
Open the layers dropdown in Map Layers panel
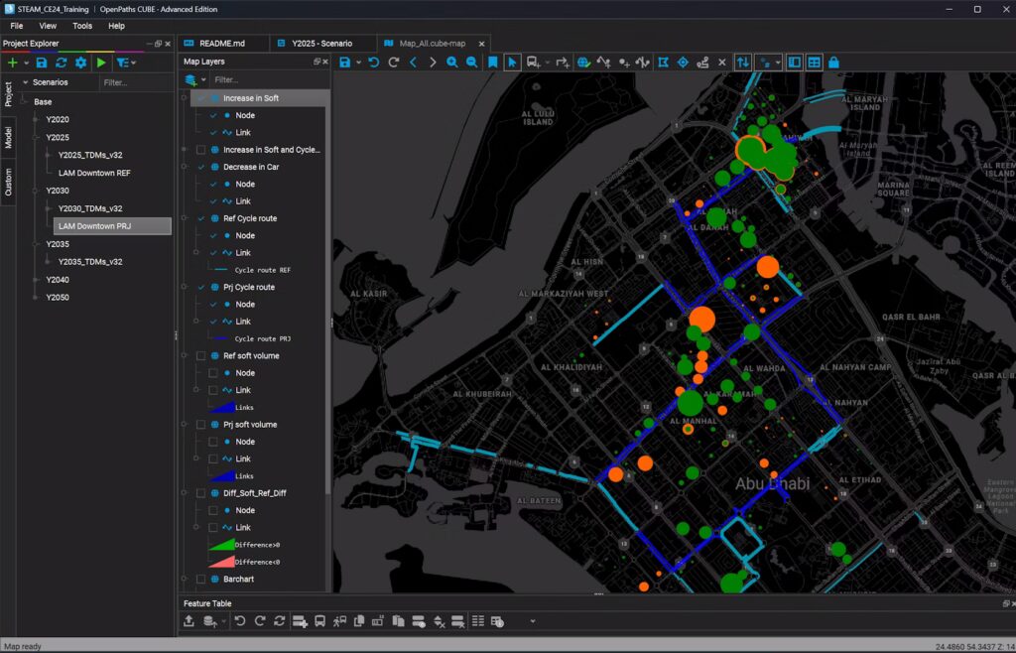205,79
